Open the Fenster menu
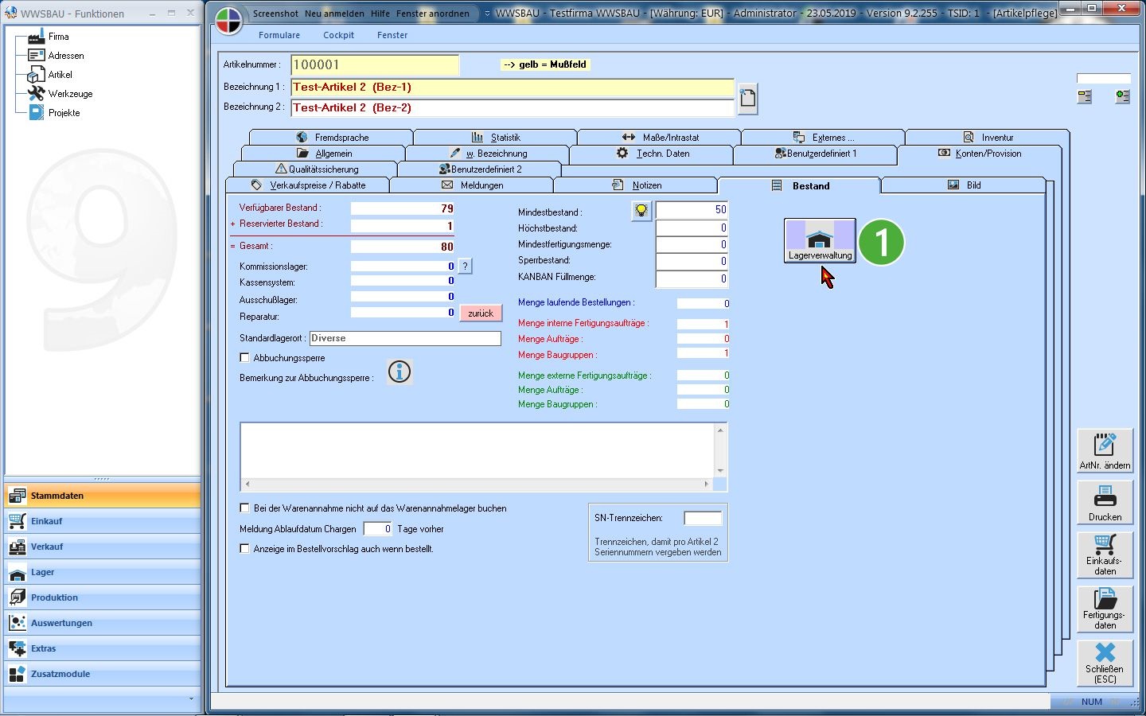The width and height of the screenshot is (1146, 716). [392, 35]
